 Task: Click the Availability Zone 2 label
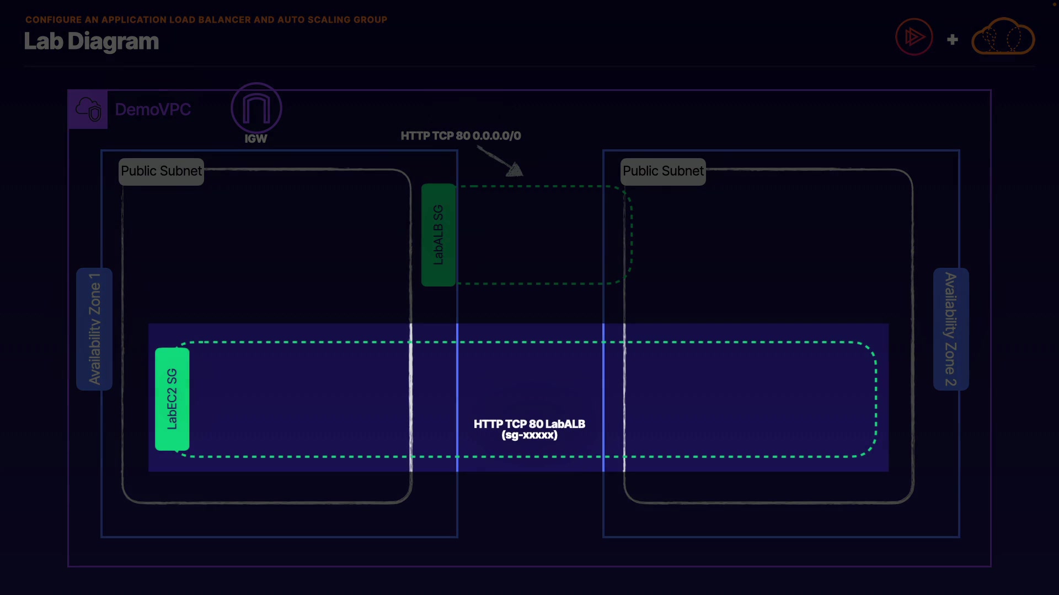[x=950, y=329]
